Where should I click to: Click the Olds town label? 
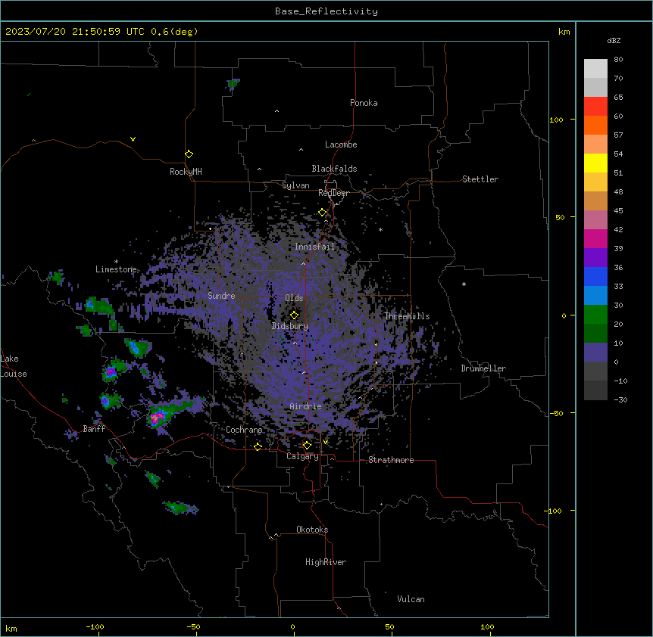click(x=294, y=298)
